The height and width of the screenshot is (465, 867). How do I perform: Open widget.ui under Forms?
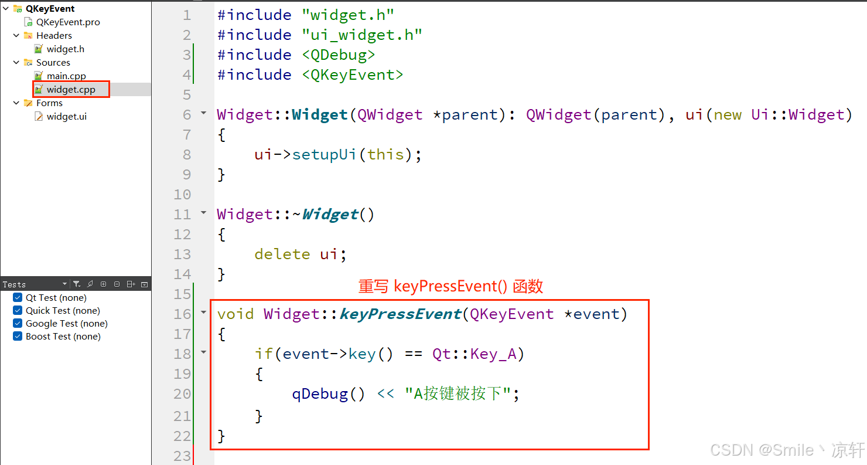67,117
